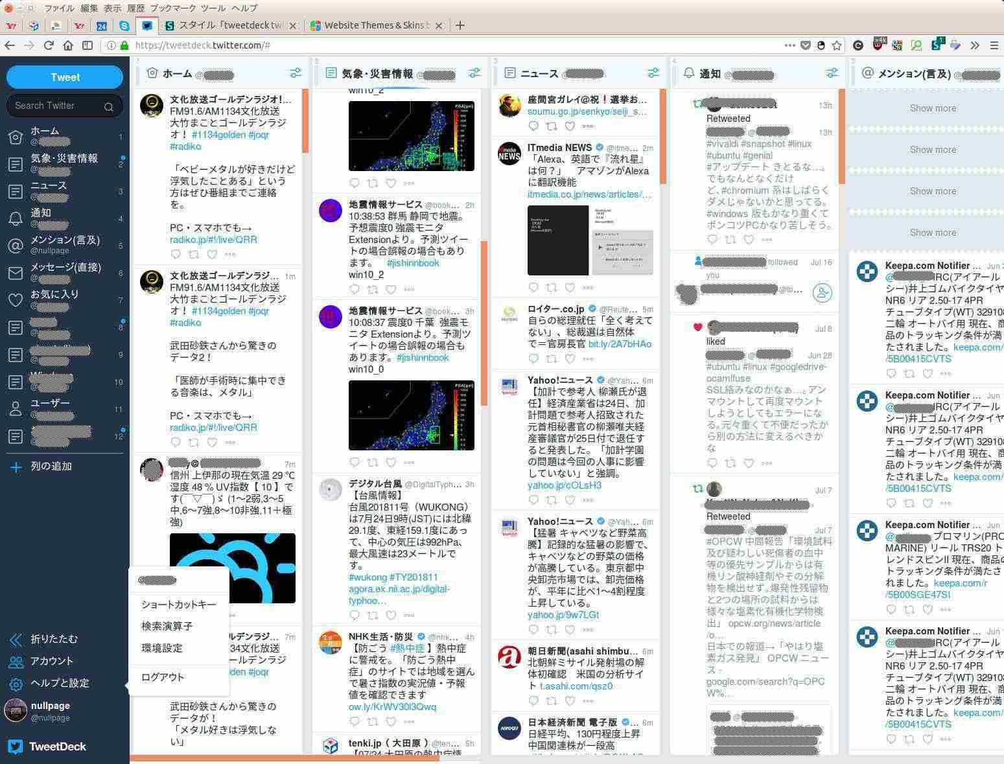
Task: Go to お気に入り heart column in sidebar
Action: tap(65, 299)
